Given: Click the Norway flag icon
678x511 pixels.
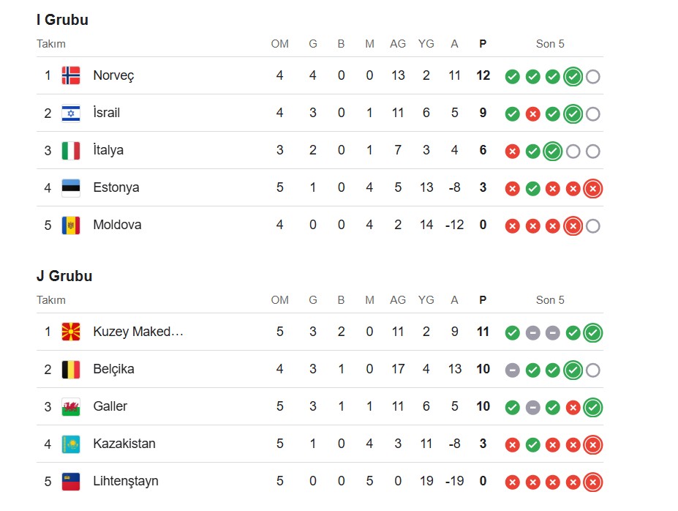Looking at the screenshot, I should [x=71, y=75].
